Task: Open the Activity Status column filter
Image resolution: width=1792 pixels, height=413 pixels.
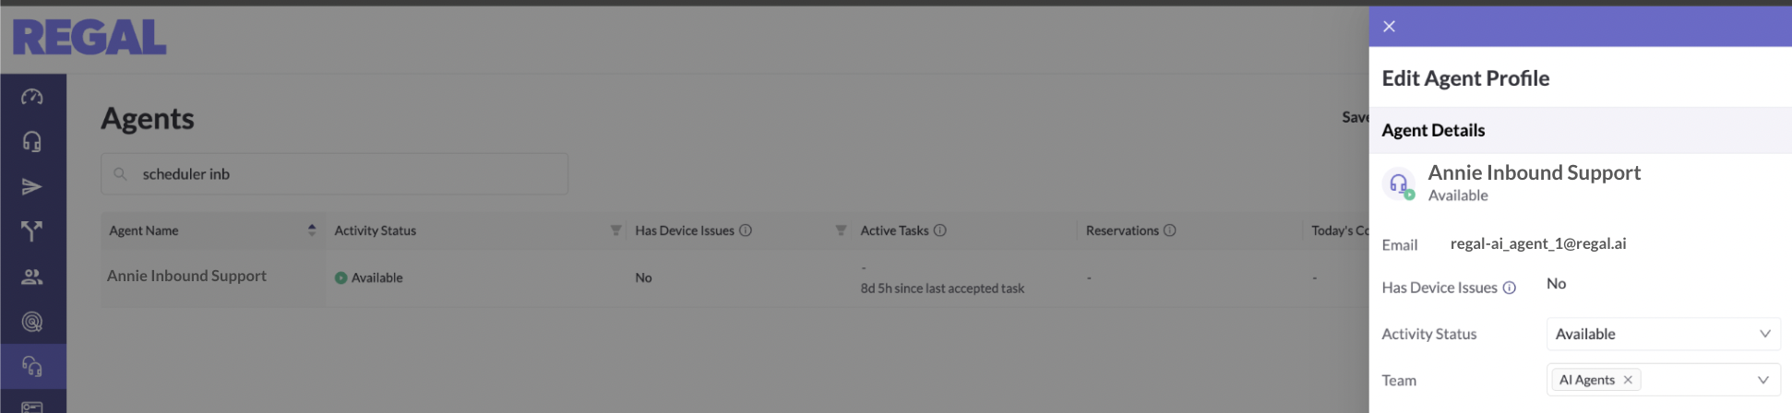Action: pyautogui.click(x=615, y=230)
